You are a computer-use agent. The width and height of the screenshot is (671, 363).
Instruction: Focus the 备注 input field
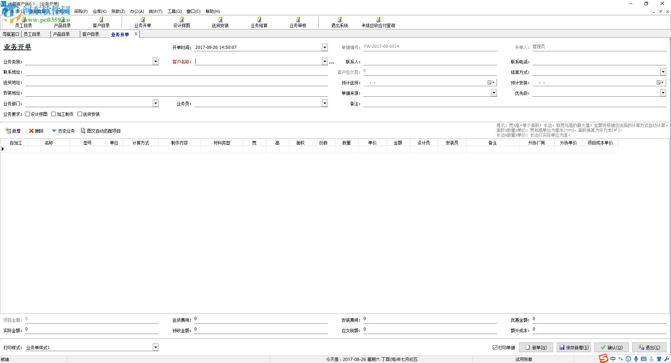(x=515, y=103)
